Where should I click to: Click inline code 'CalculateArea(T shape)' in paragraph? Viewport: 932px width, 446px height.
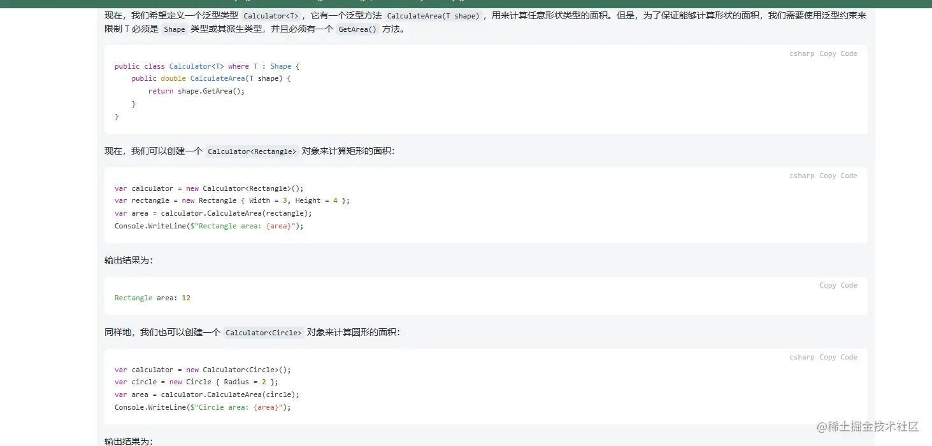pos(433,16)
